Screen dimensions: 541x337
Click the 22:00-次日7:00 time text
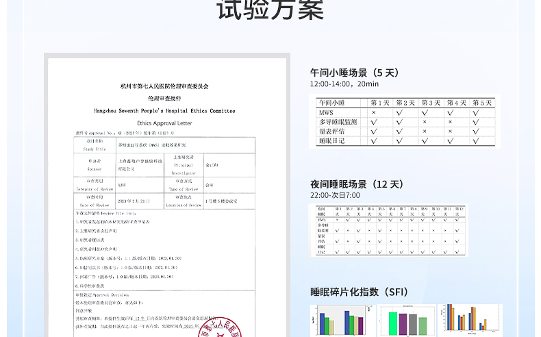[x=335, y=196]
